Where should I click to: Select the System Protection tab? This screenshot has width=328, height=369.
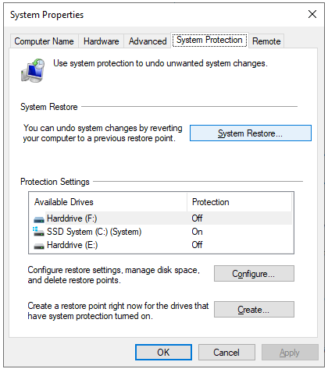pyautogui.click(x=209, y=40)
